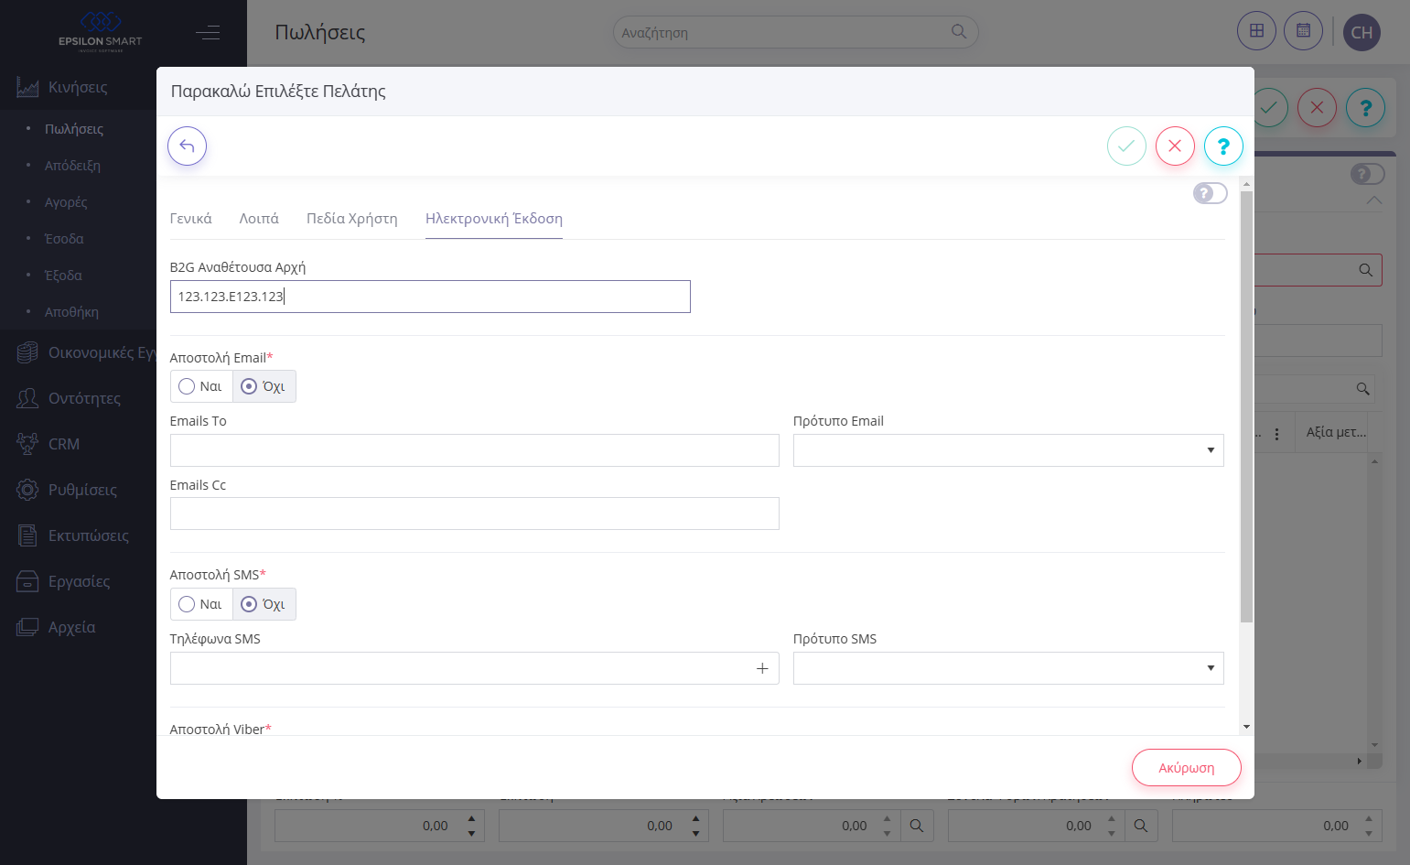Open the grid view icon in the header

(1256, 31)
